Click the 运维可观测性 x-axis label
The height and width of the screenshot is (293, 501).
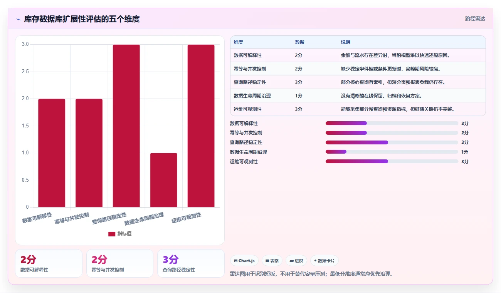coord(187,218)
